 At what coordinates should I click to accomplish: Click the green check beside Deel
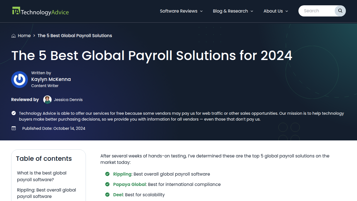tap(107, 195)
